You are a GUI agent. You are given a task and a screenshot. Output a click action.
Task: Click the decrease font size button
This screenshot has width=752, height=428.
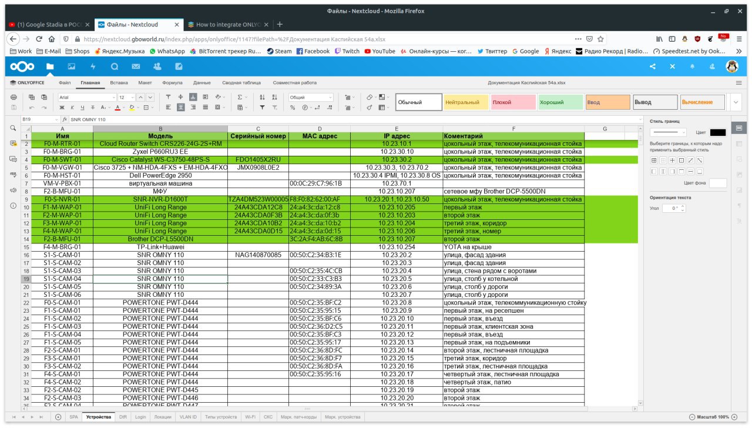(x=150, y=97)
